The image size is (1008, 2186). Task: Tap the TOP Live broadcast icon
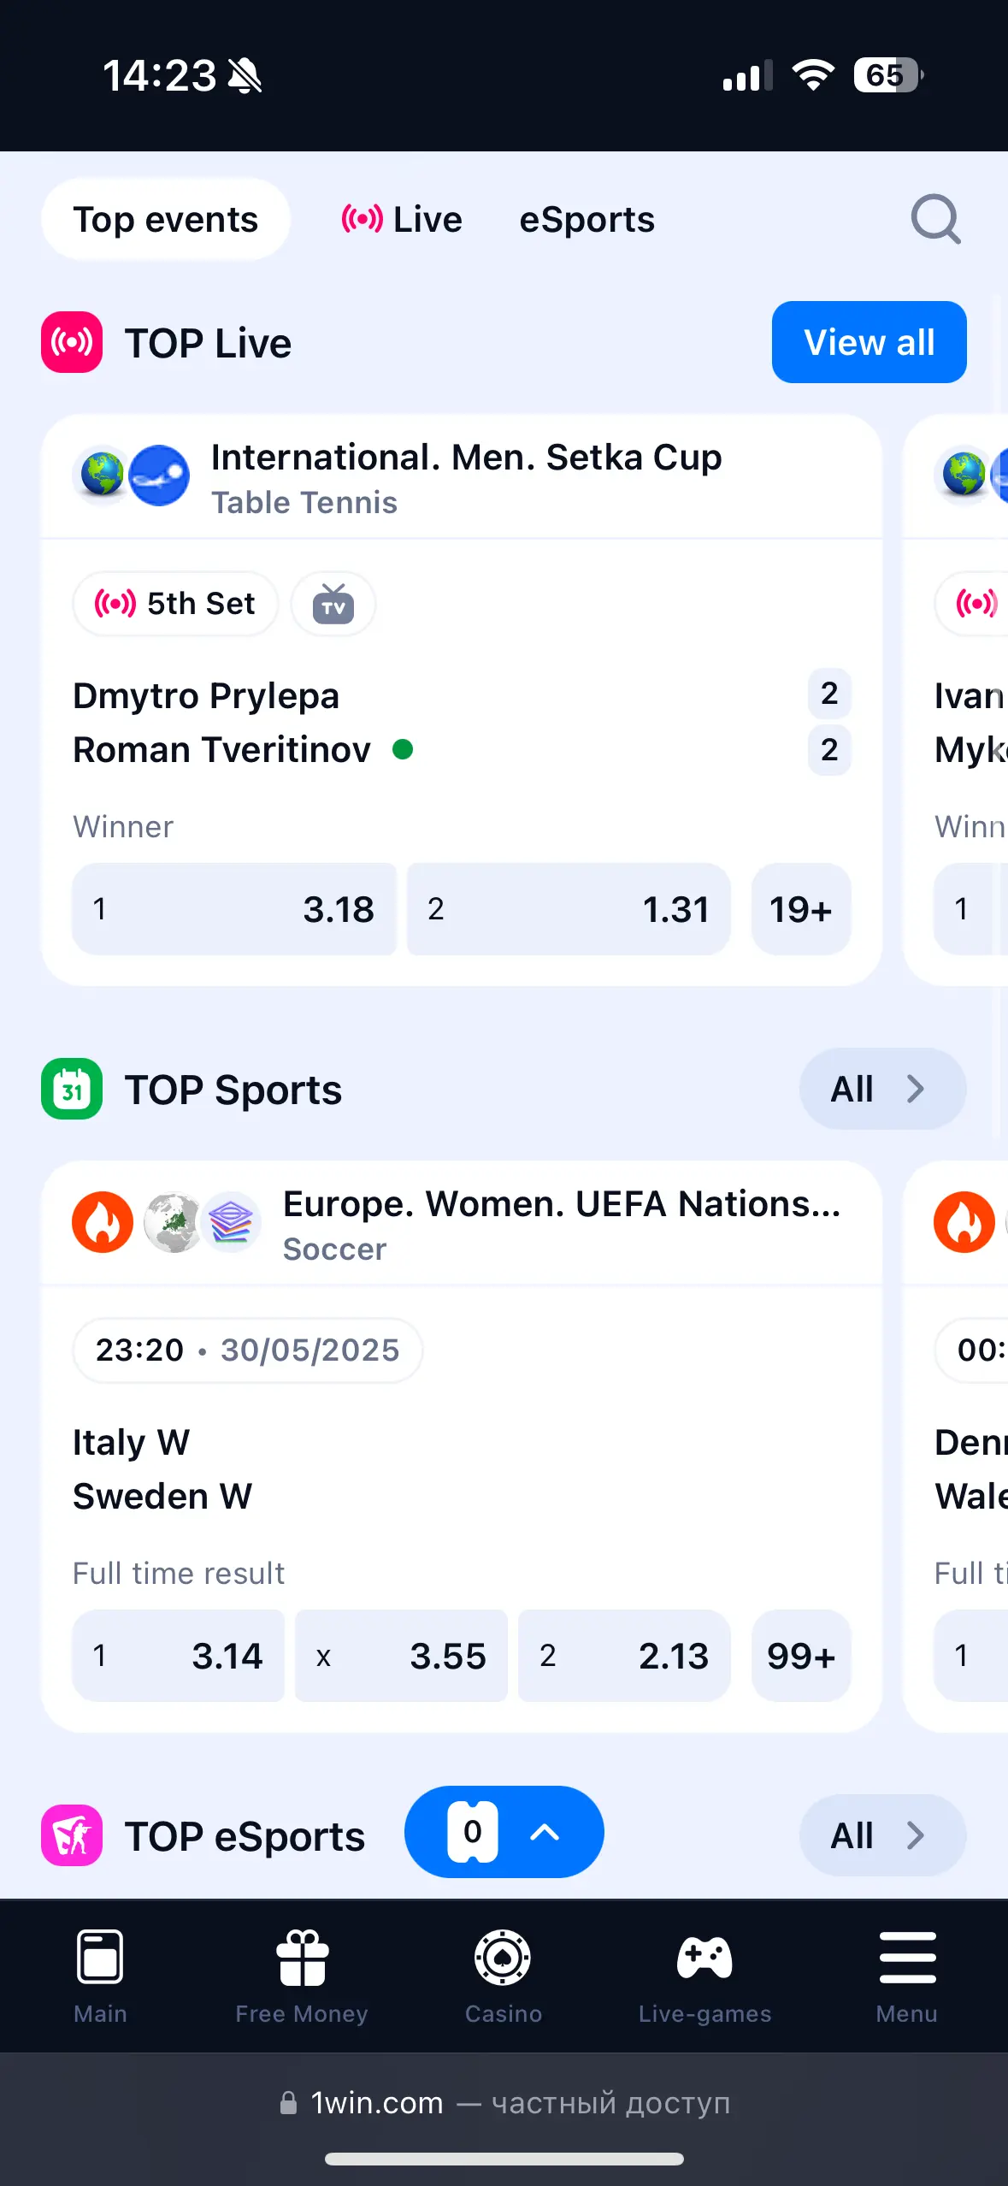pos(72,342)
